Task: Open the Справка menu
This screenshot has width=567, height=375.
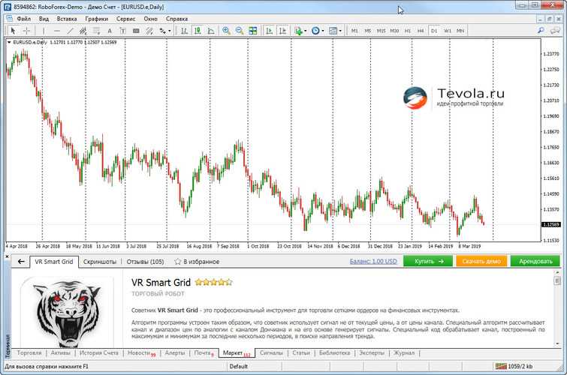Action: tap(176, 19)
